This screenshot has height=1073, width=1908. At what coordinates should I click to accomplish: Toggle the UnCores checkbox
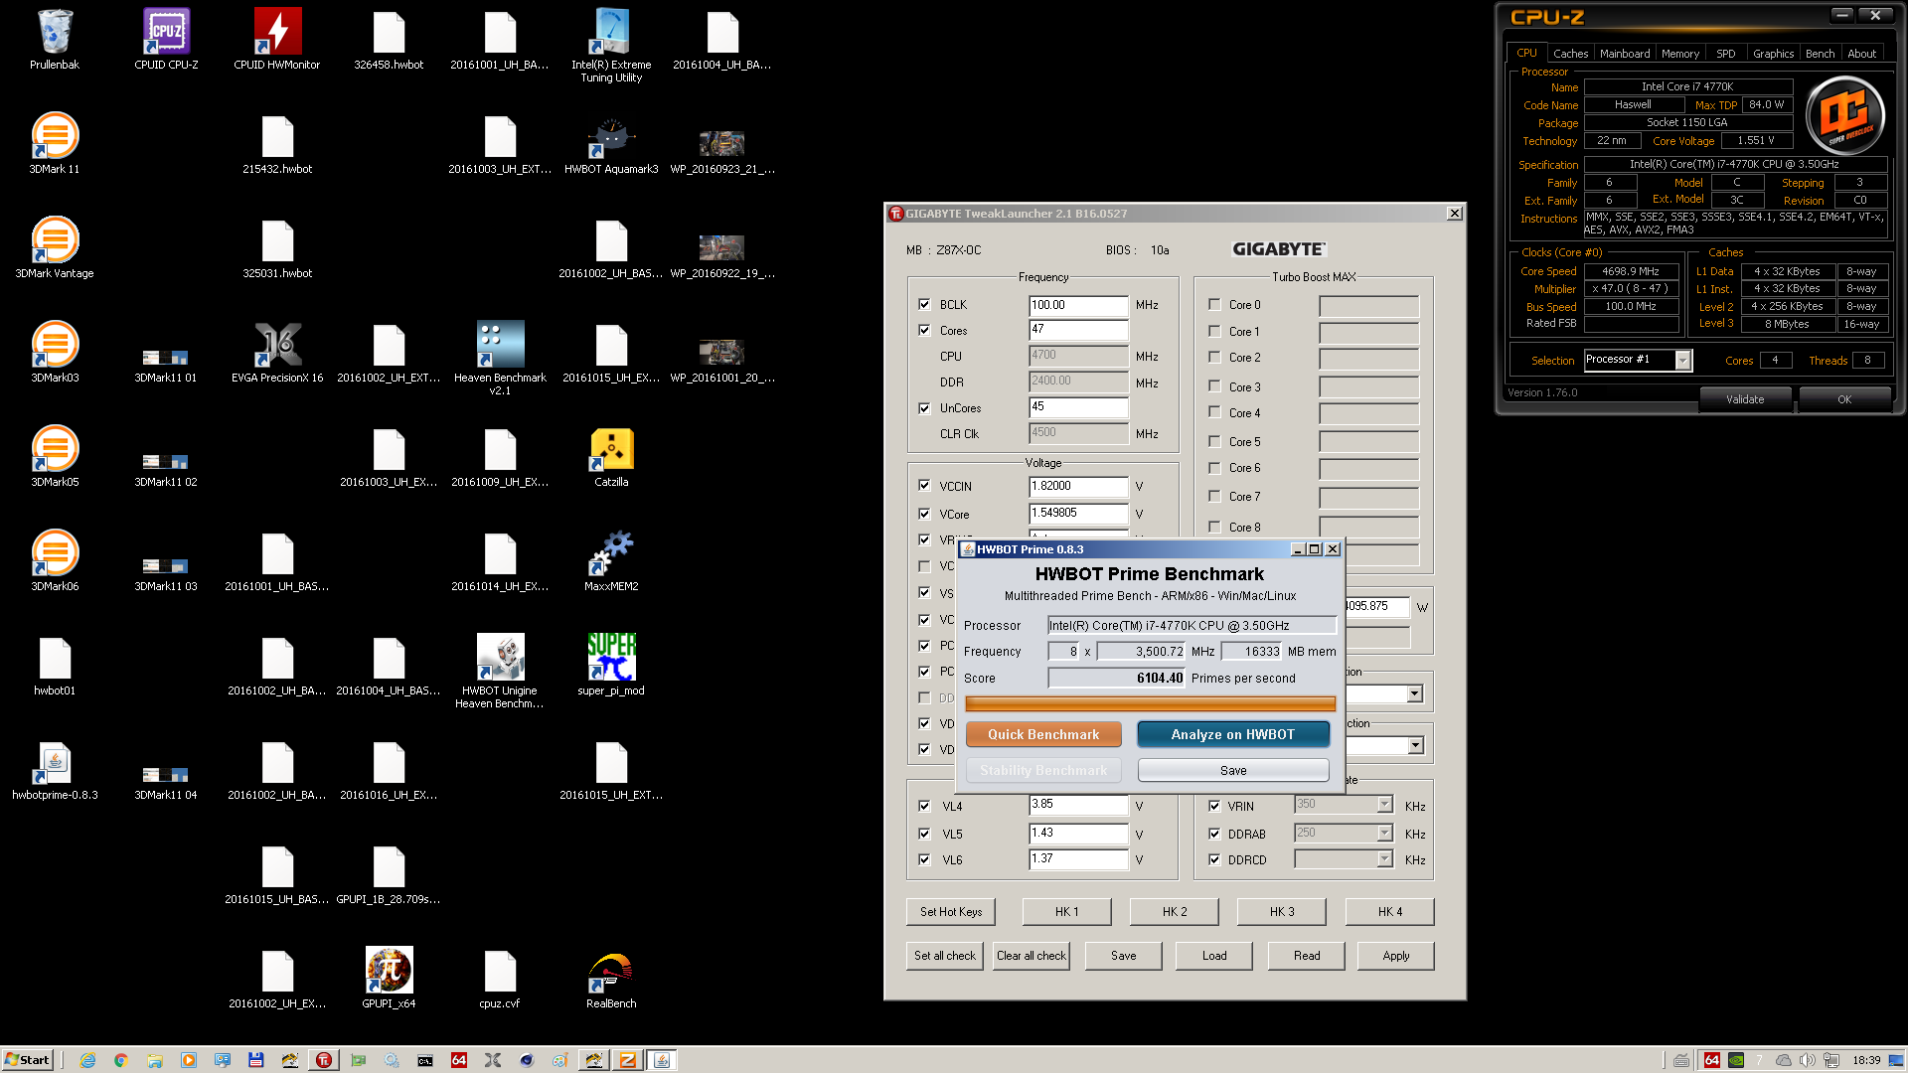[x=924, y=407]
